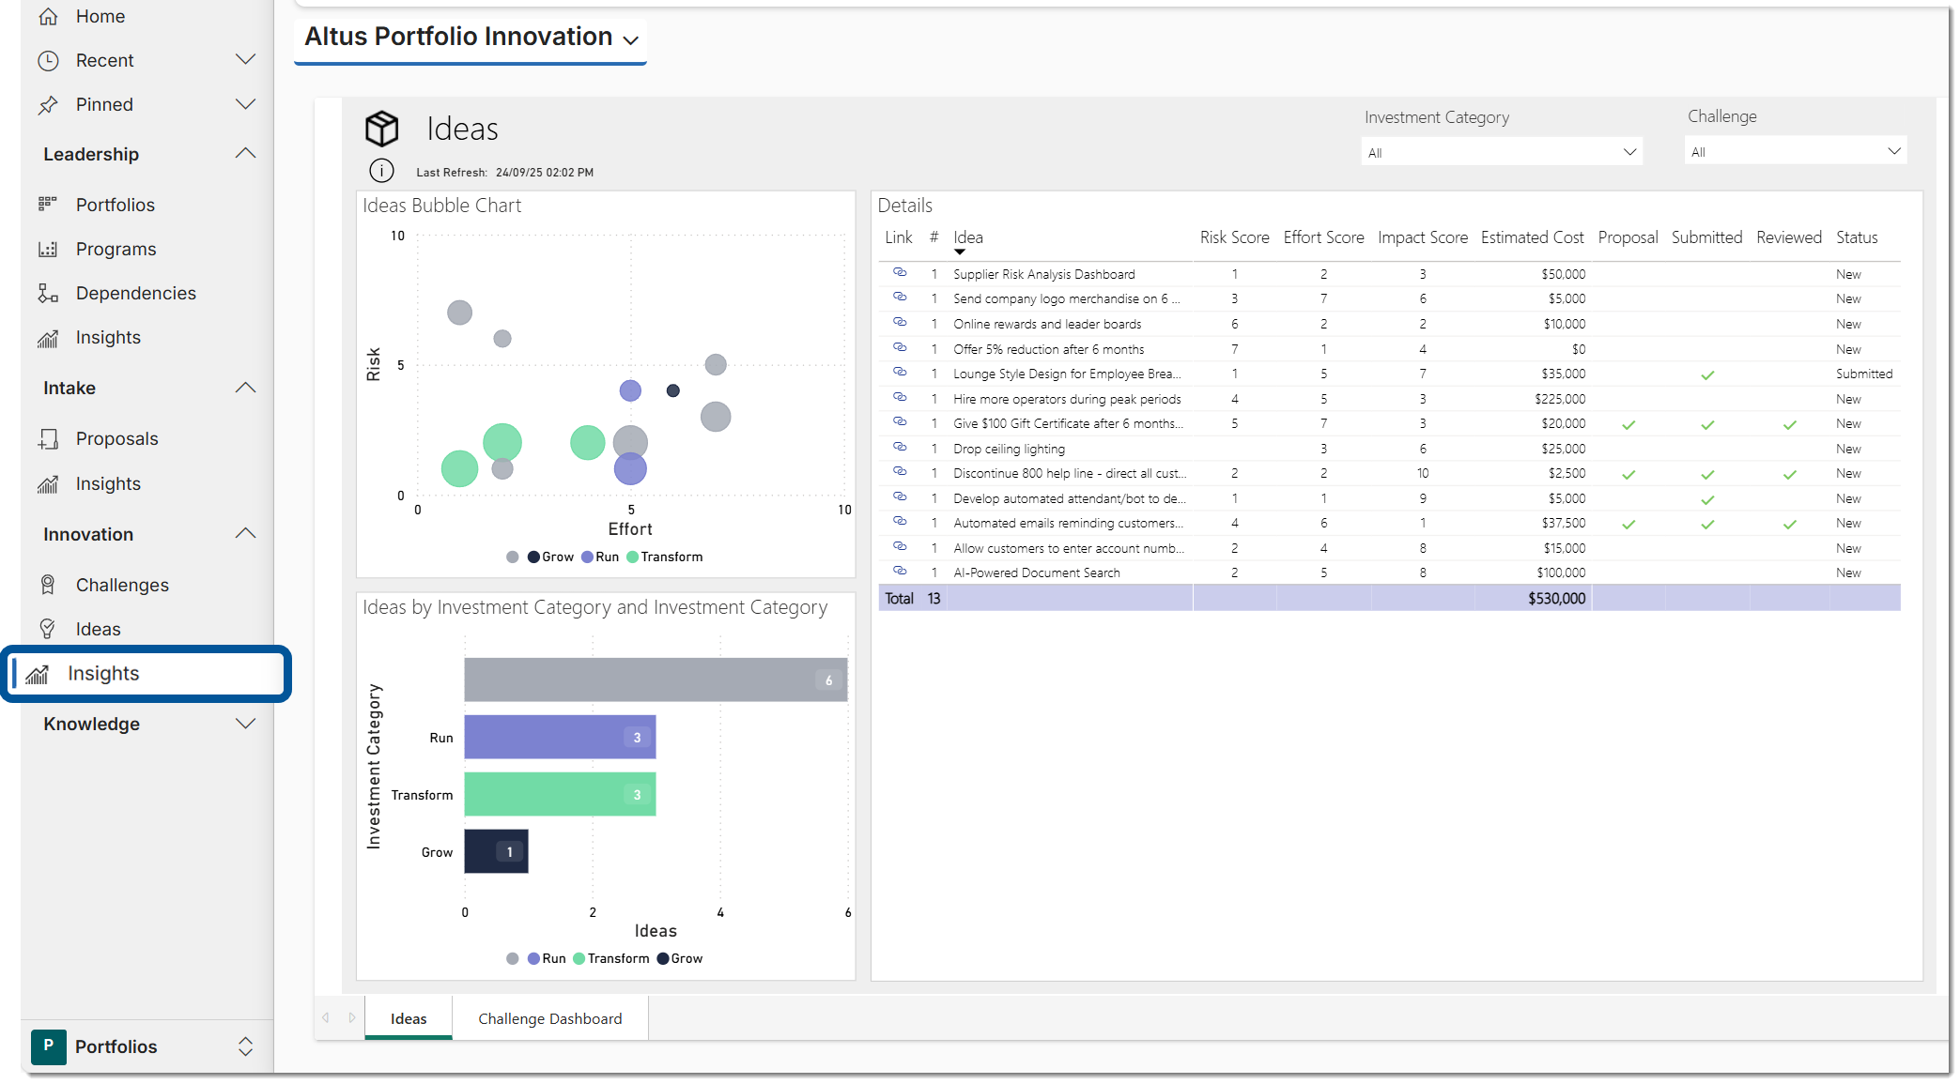Collapse the Leadership section chevron
The height and width of the screenshot is (1084, 1960).
[x=245, y=153]
